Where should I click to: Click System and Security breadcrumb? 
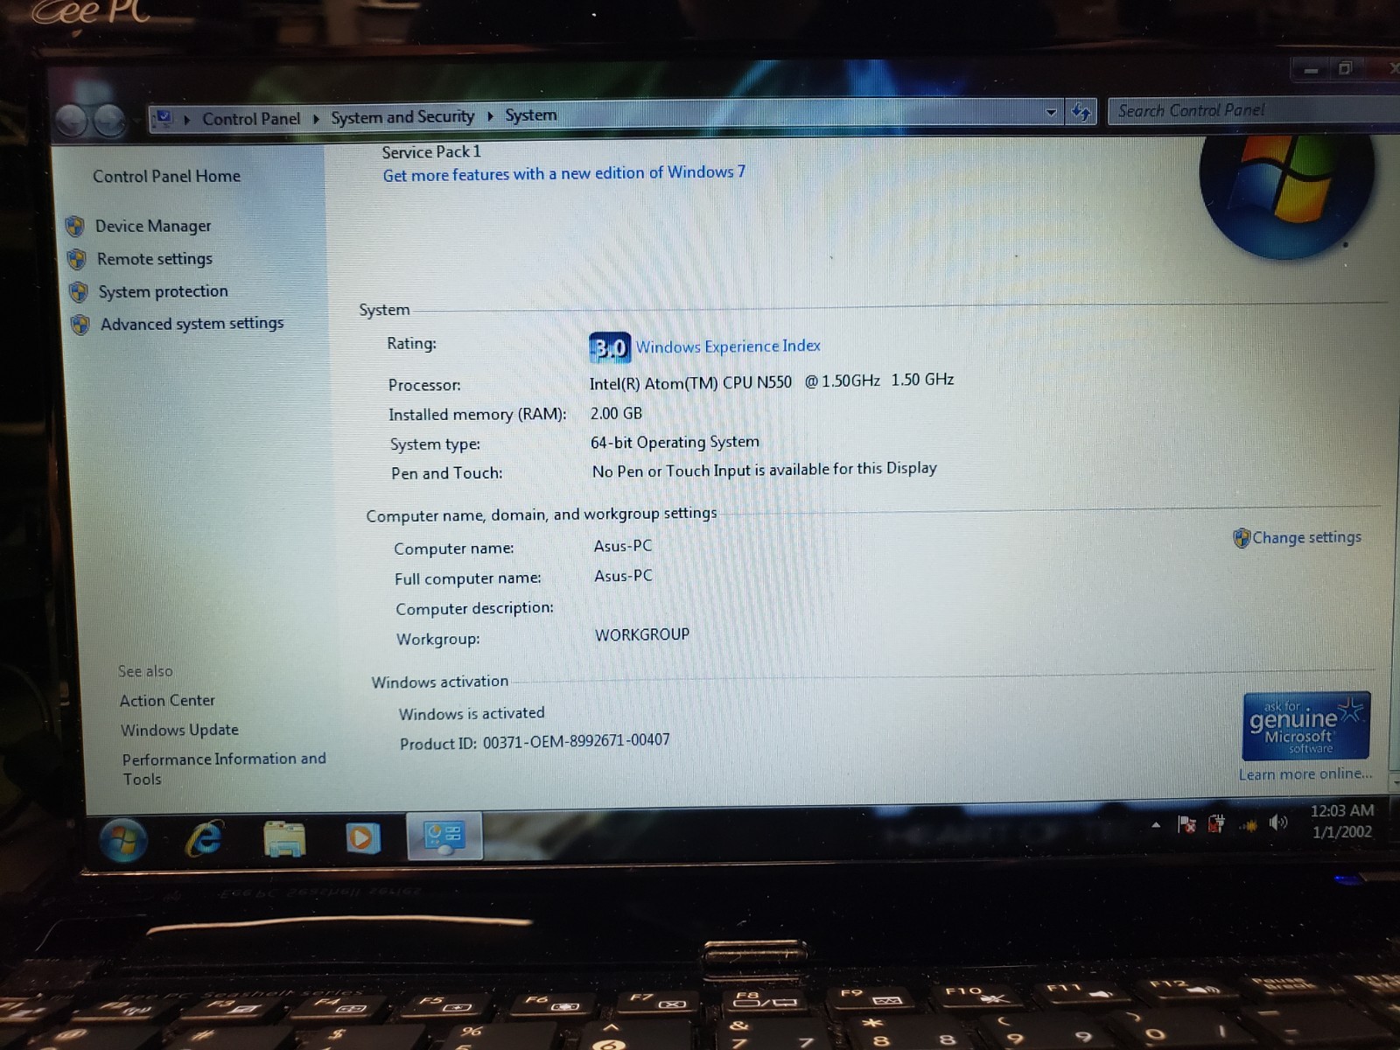pyautogui.click(x=402, y=116)
